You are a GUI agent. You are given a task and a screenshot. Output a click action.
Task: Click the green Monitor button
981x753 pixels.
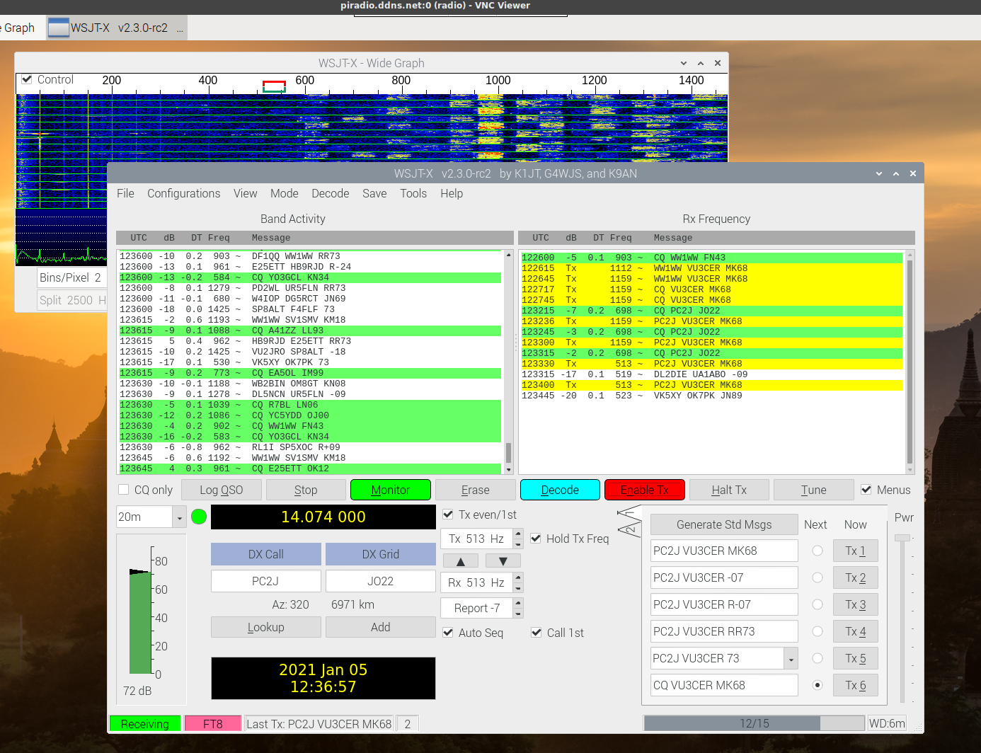391,490
